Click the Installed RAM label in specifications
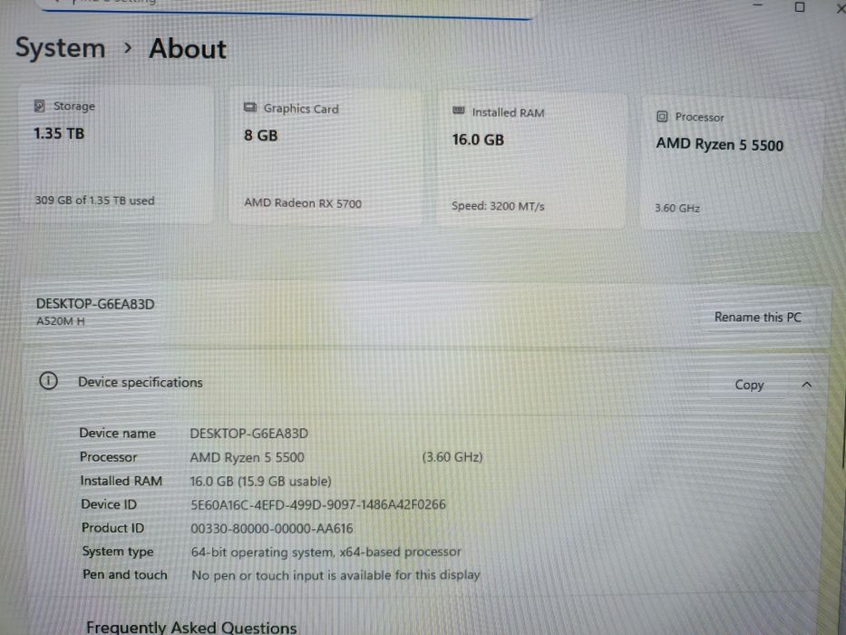This screenshot has height=635, width=846. point(121,481)
